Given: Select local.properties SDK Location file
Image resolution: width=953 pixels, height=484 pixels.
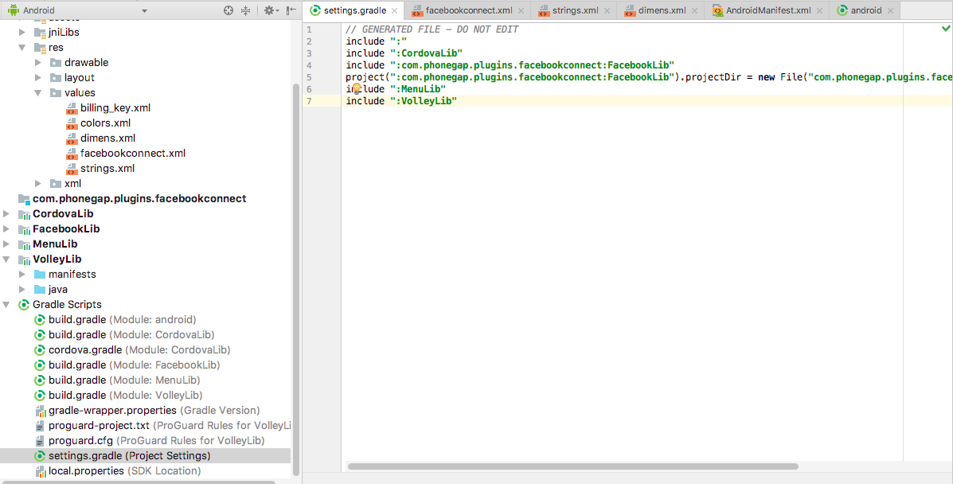Looking at the screenshot, I should point(86,471).
